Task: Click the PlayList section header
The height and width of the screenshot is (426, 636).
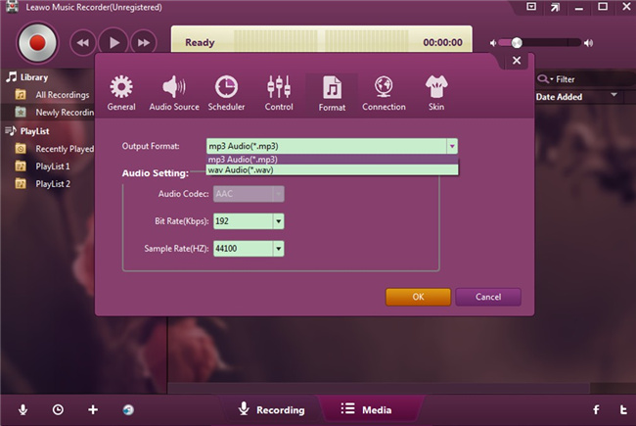Action: (x=26, y=131)
